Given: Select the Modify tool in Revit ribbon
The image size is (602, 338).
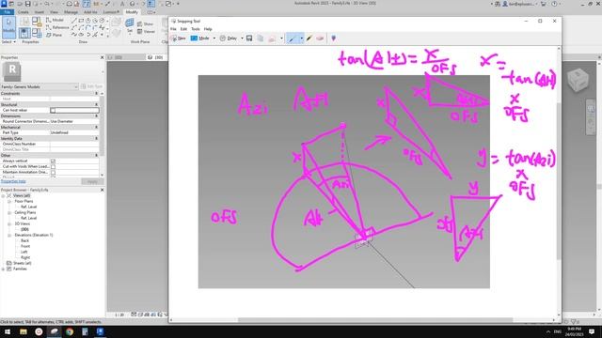Looking at the screenshot, I should (8, 27).
